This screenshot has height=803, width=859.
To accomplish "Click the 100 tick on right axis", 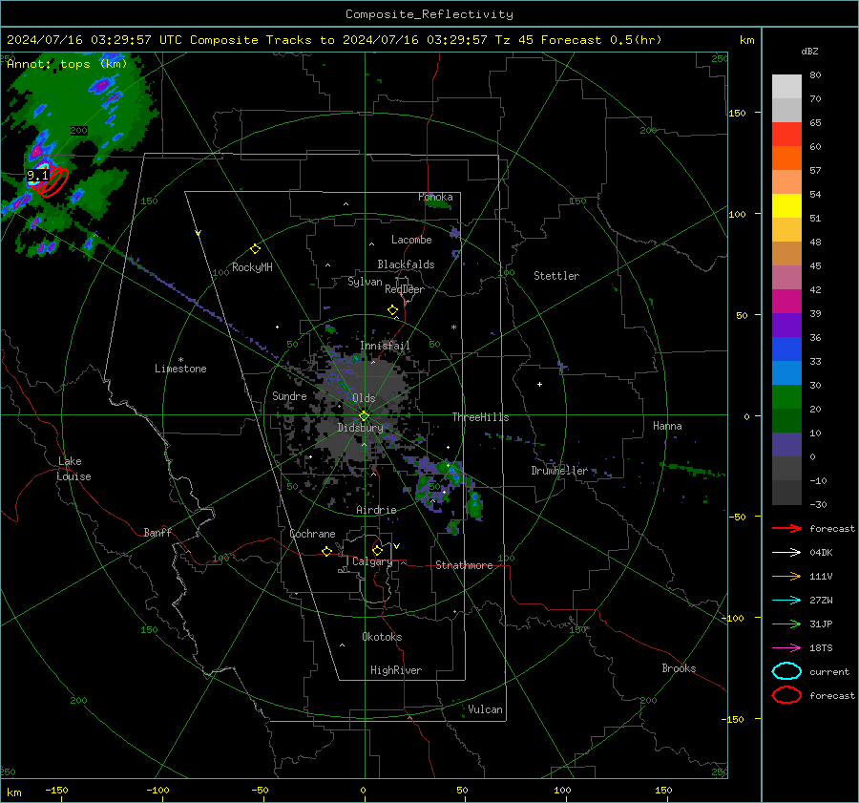I will pos(737,214).
